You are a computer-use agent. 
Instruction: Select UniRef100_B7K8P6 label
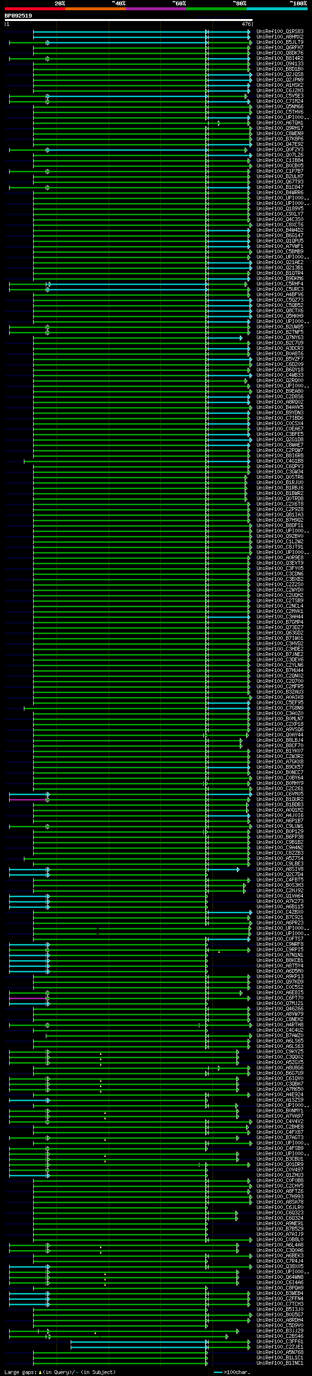(280, 139)
